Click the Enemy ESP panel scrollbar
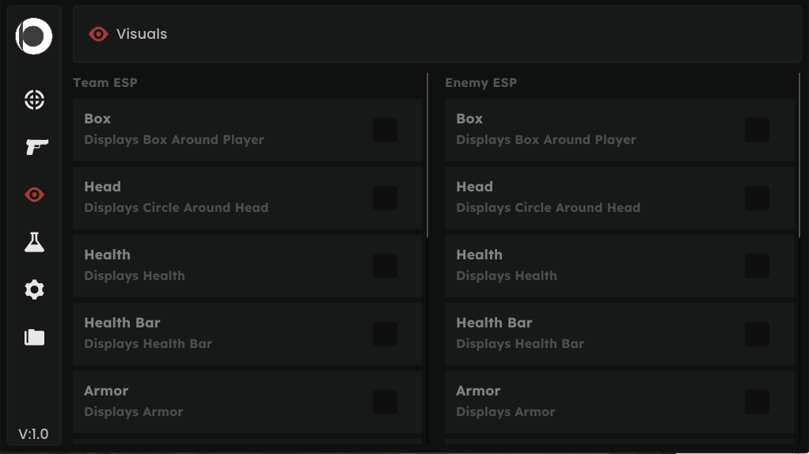 tap(800, 156)
